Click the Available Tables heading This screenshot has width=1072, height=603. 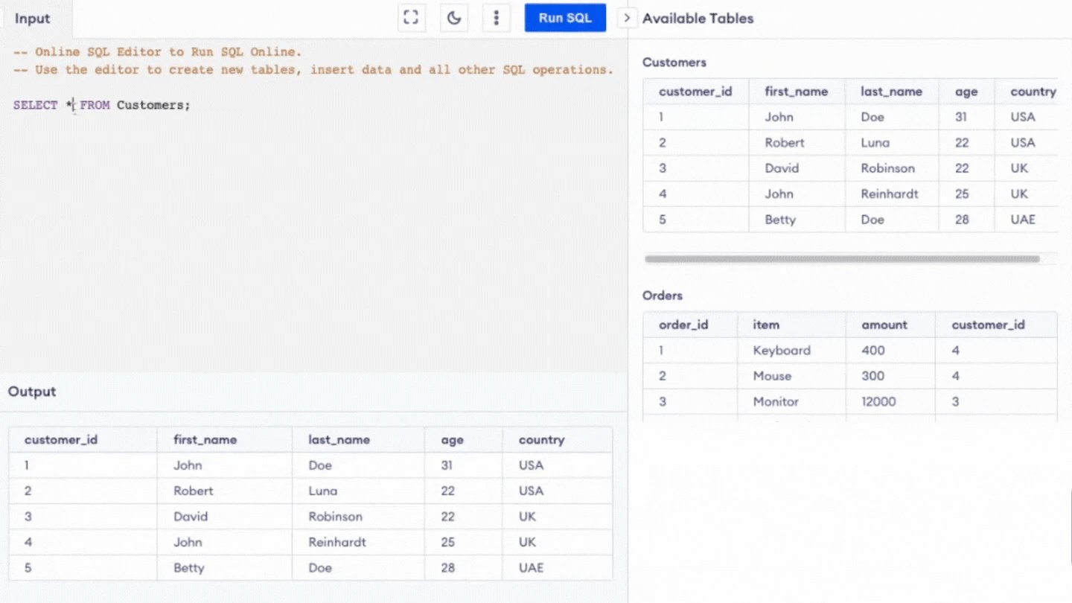coord(698,19)
